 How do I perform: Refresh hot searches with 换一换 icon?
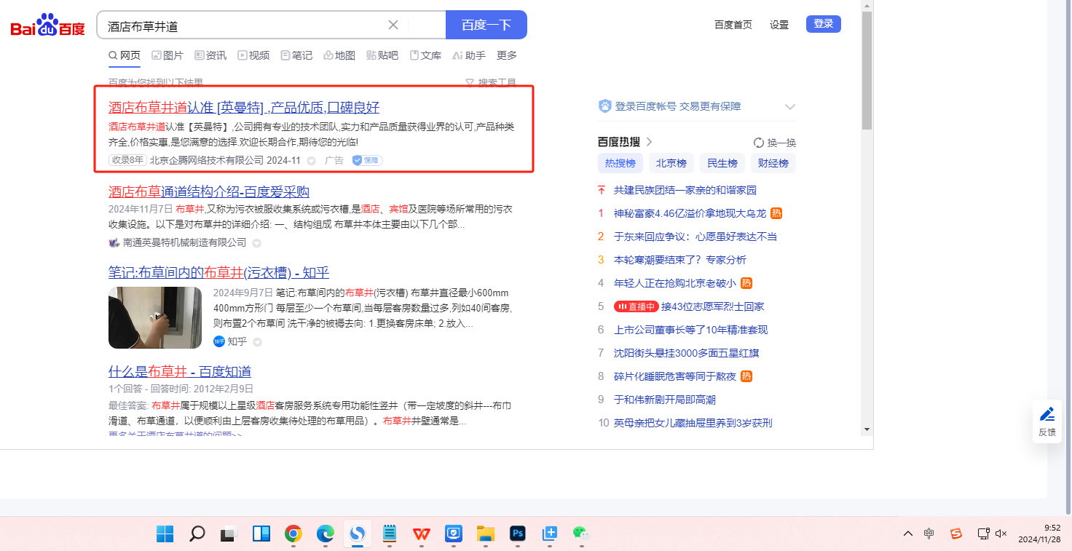[759, 143]
